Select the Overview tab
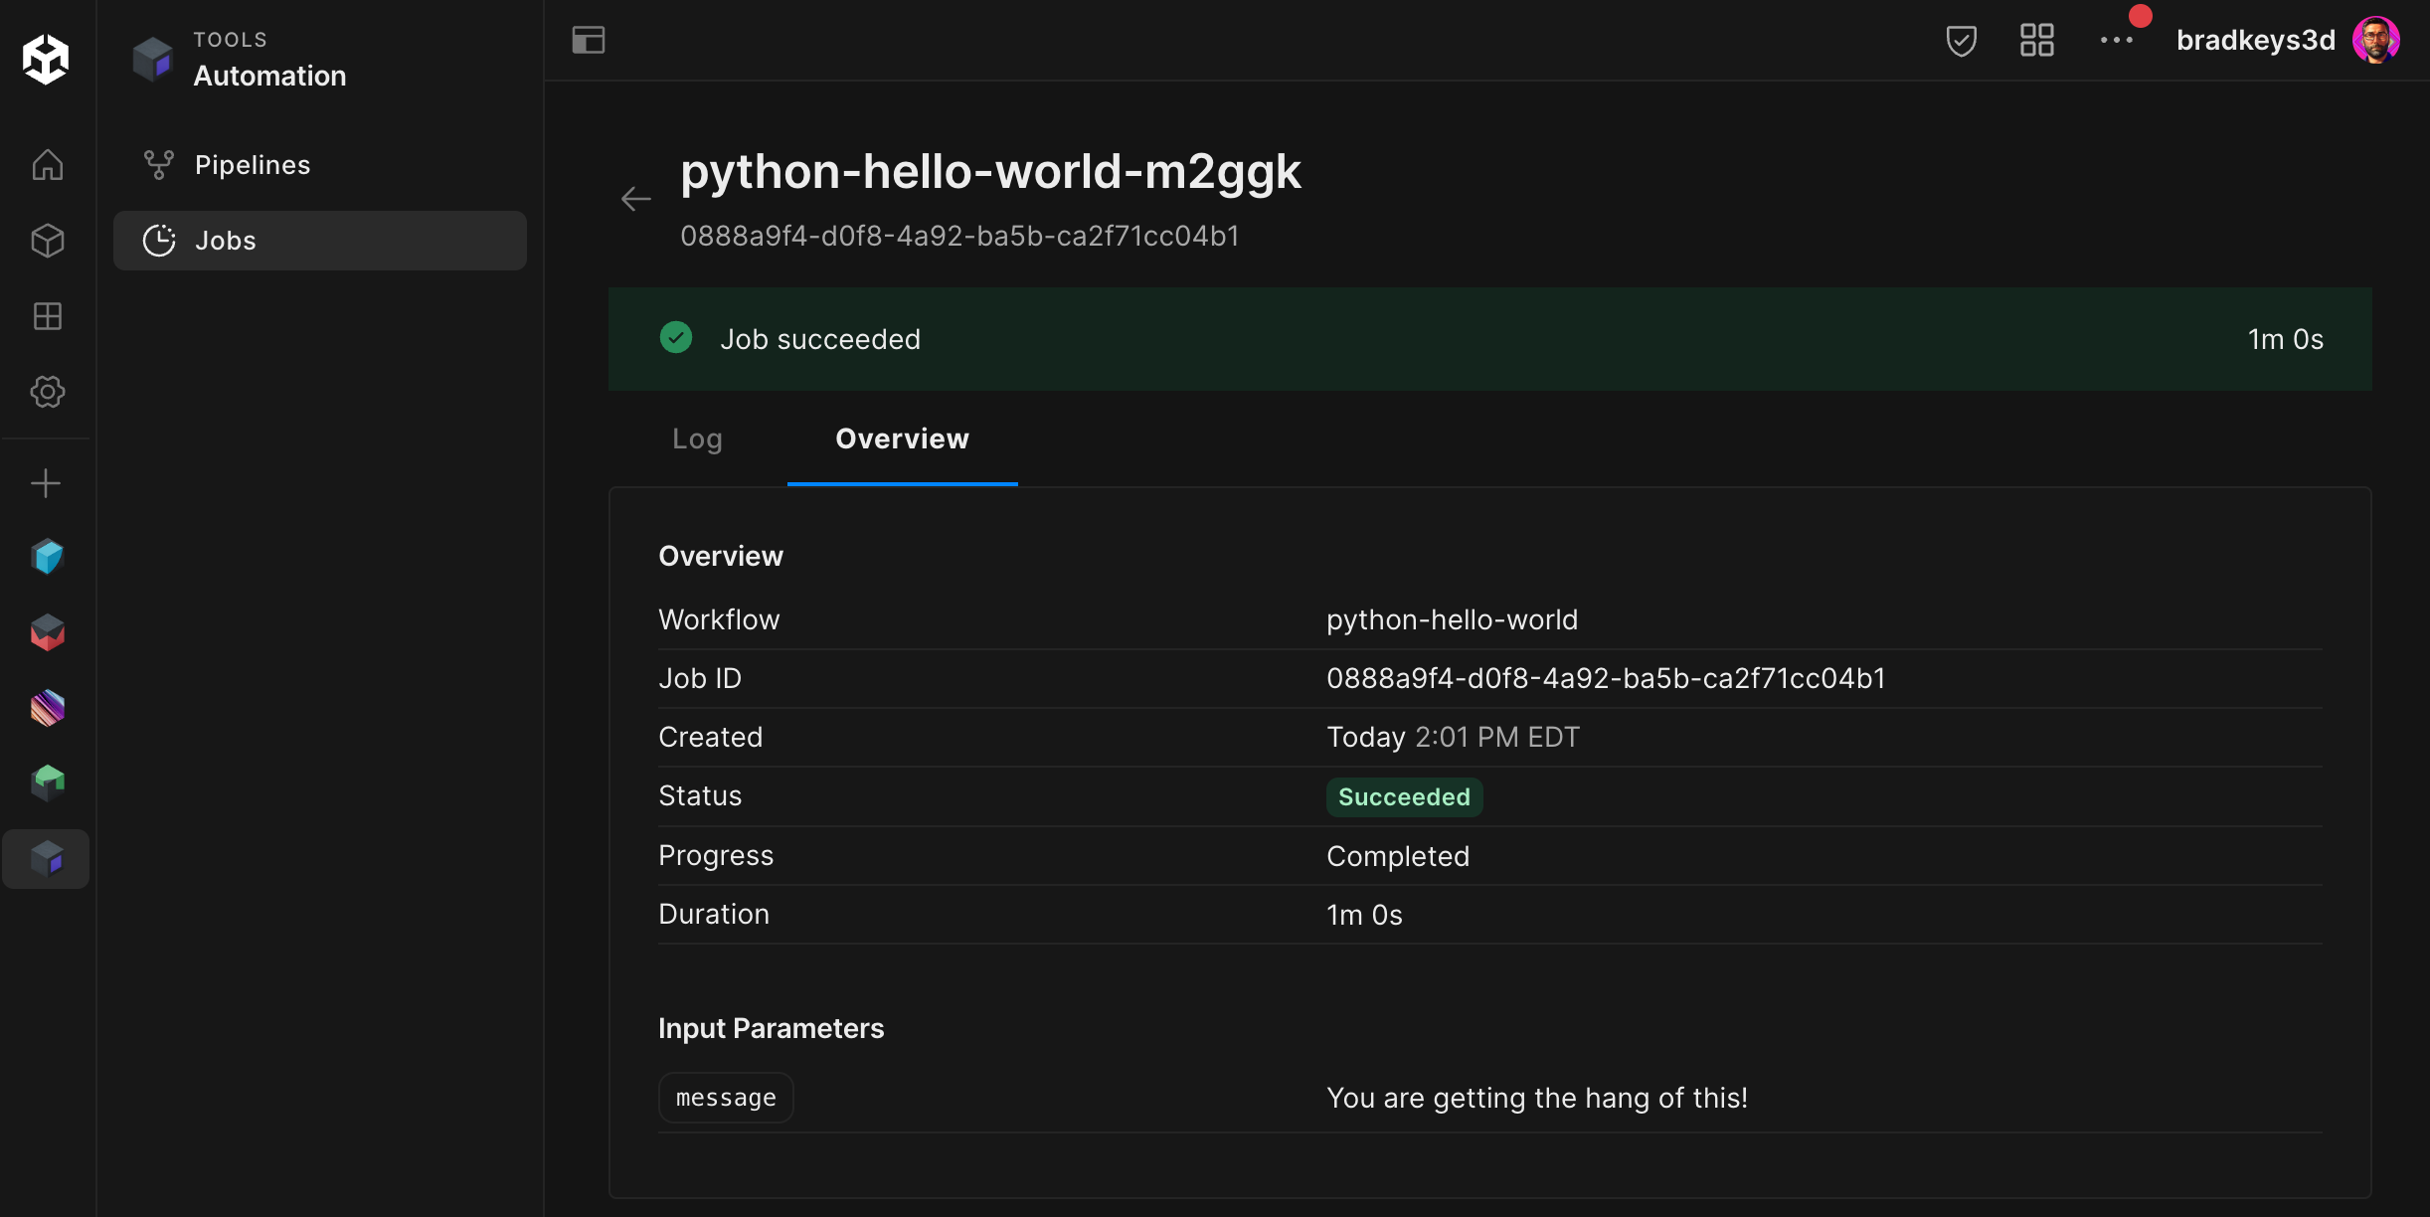Image resolution: width=2430 pixels, height=1217 pixels. [x=902, y=438]
